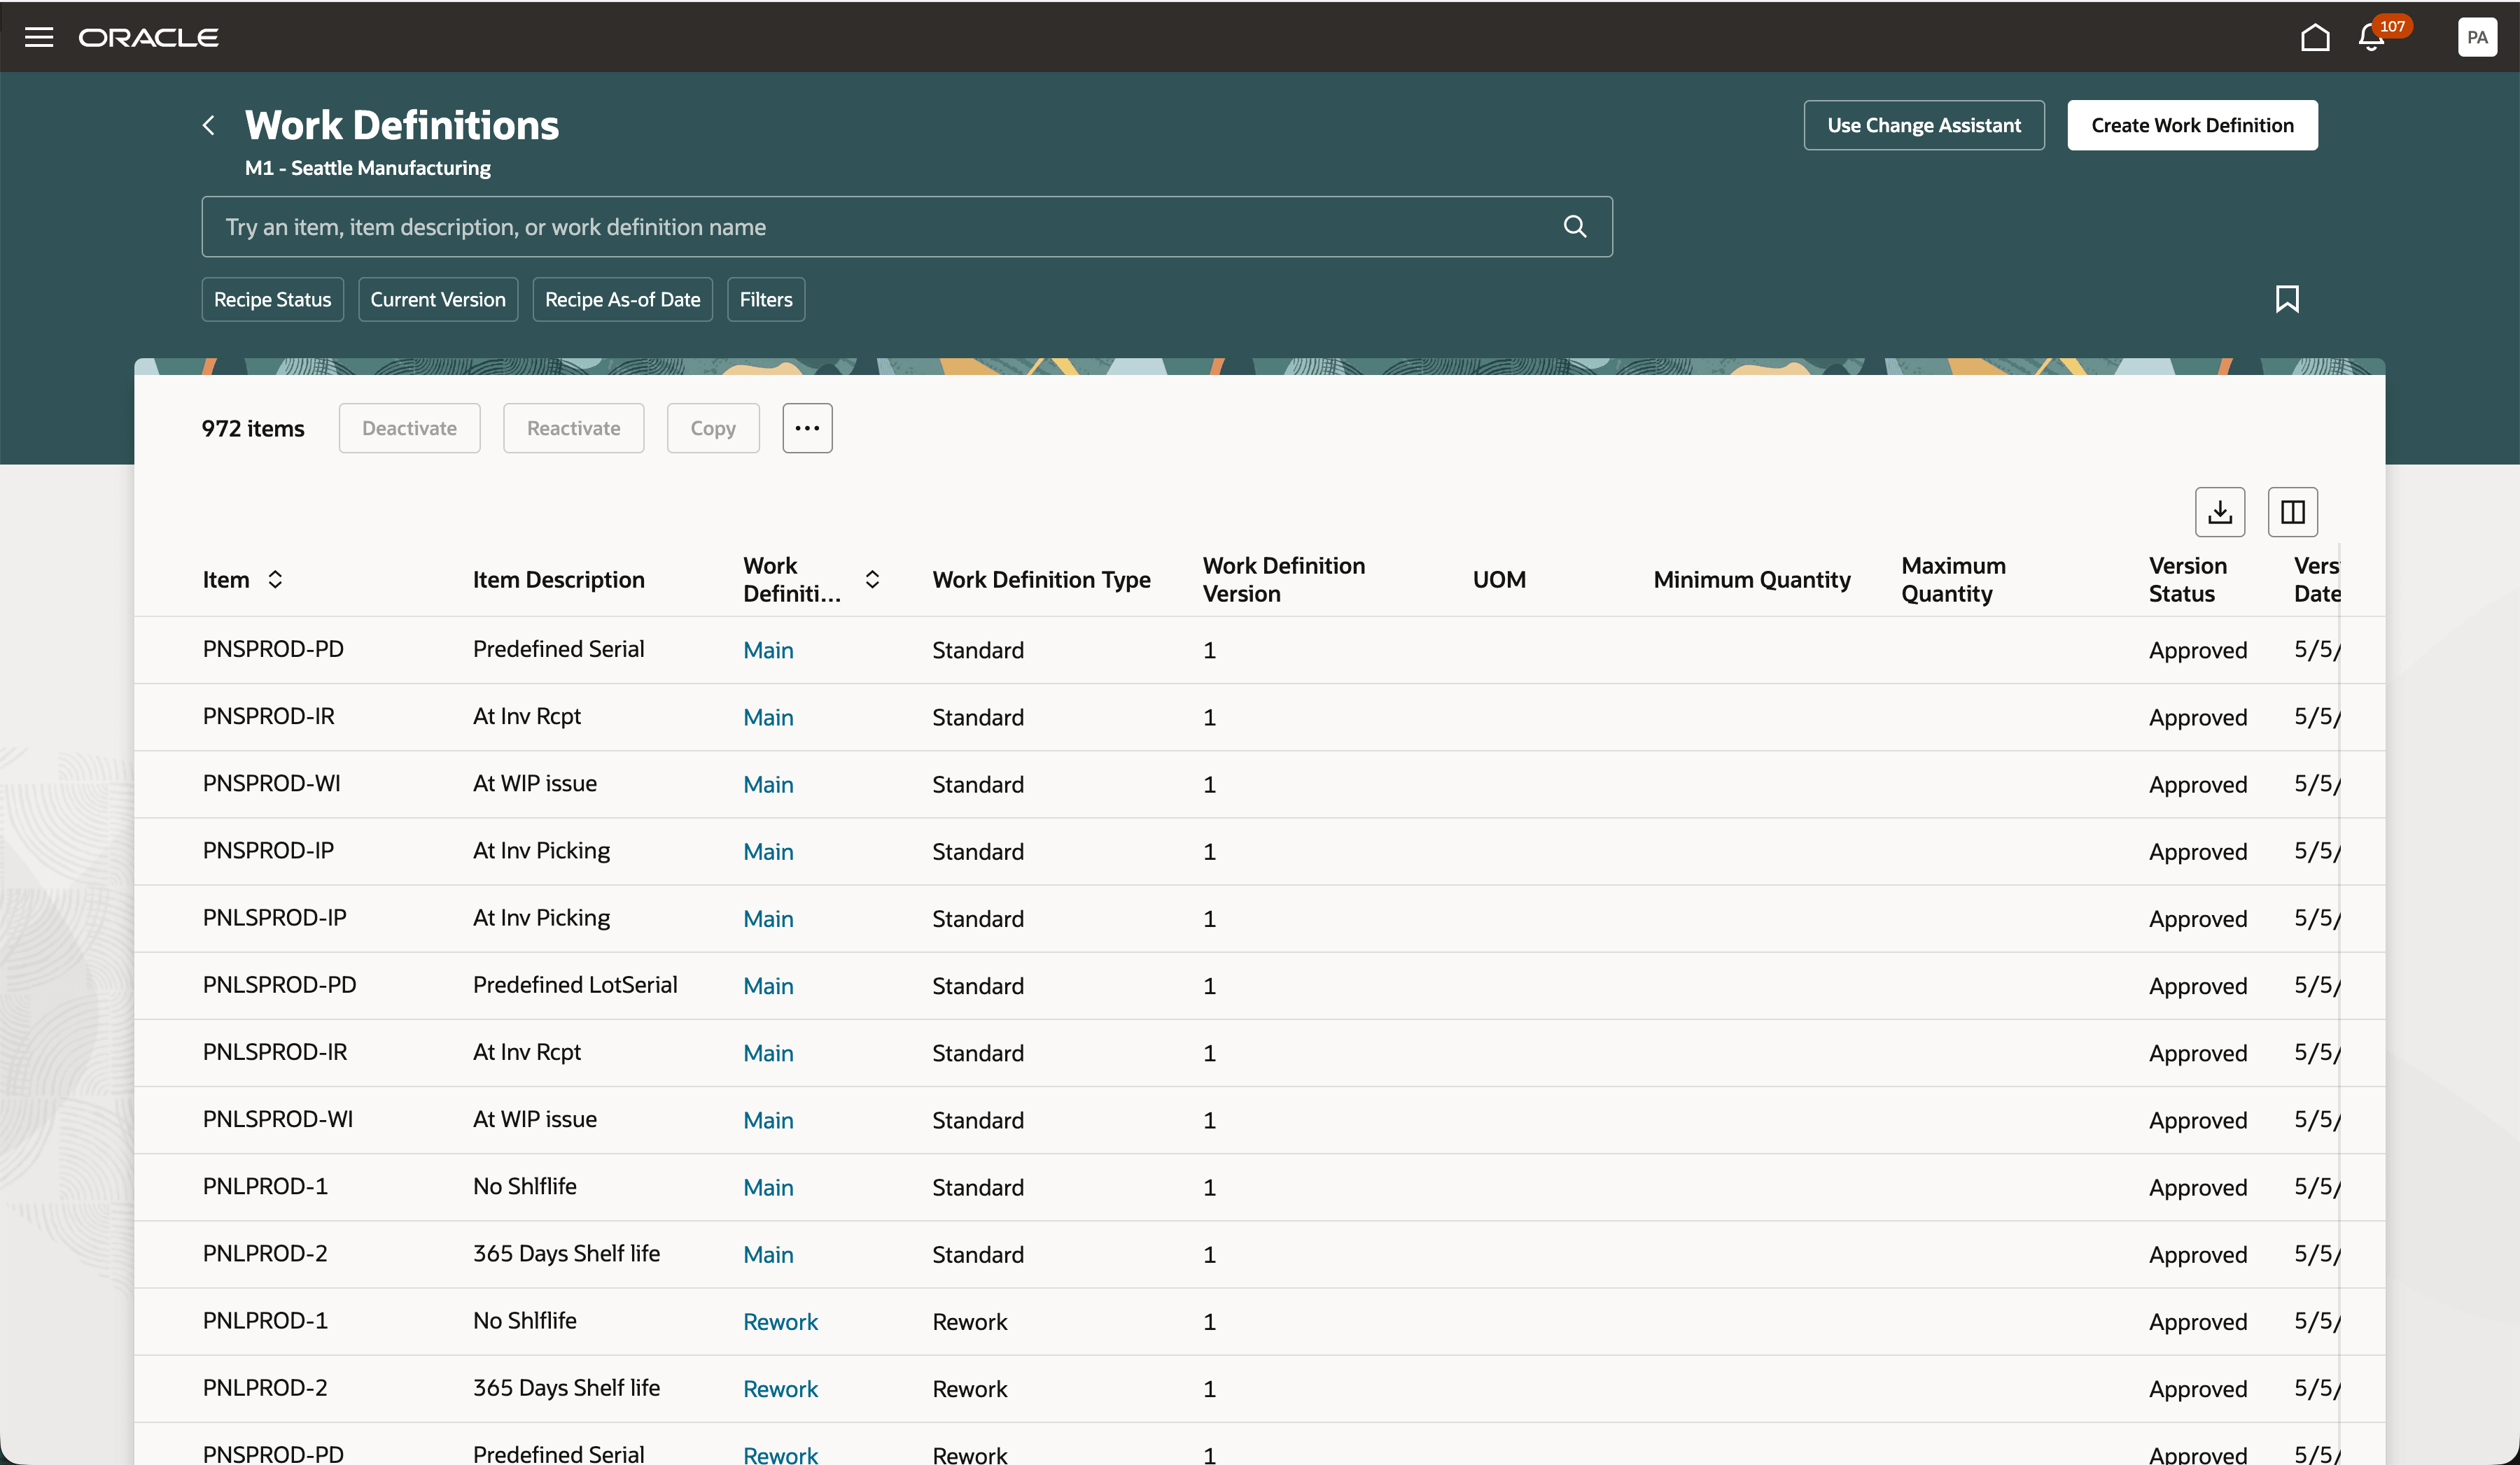Click the ORACLE logo in the header
The width and height of the screenshot is (2520, 1465).
click(x=148, y=36)
